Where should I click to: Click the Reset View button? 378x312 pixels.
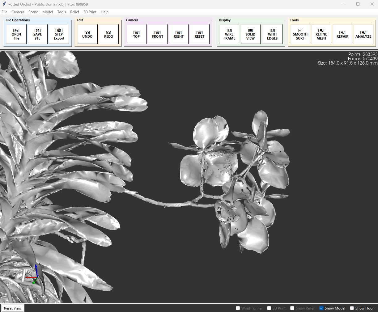(x=13, y=308)
